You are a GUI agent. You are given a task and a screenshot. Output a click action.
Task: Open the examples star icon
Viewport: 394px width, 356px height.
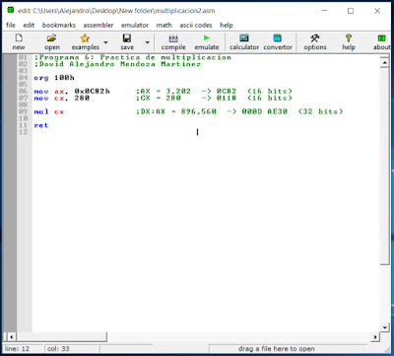click(x=85, y=42)
